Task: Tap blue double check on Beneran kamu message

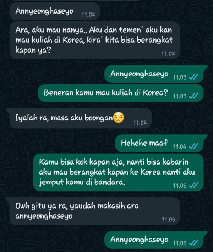Action: [x=193, y=96]
